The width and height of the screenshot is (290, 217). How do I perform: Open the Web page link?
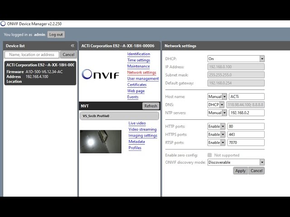coord(136,91)
